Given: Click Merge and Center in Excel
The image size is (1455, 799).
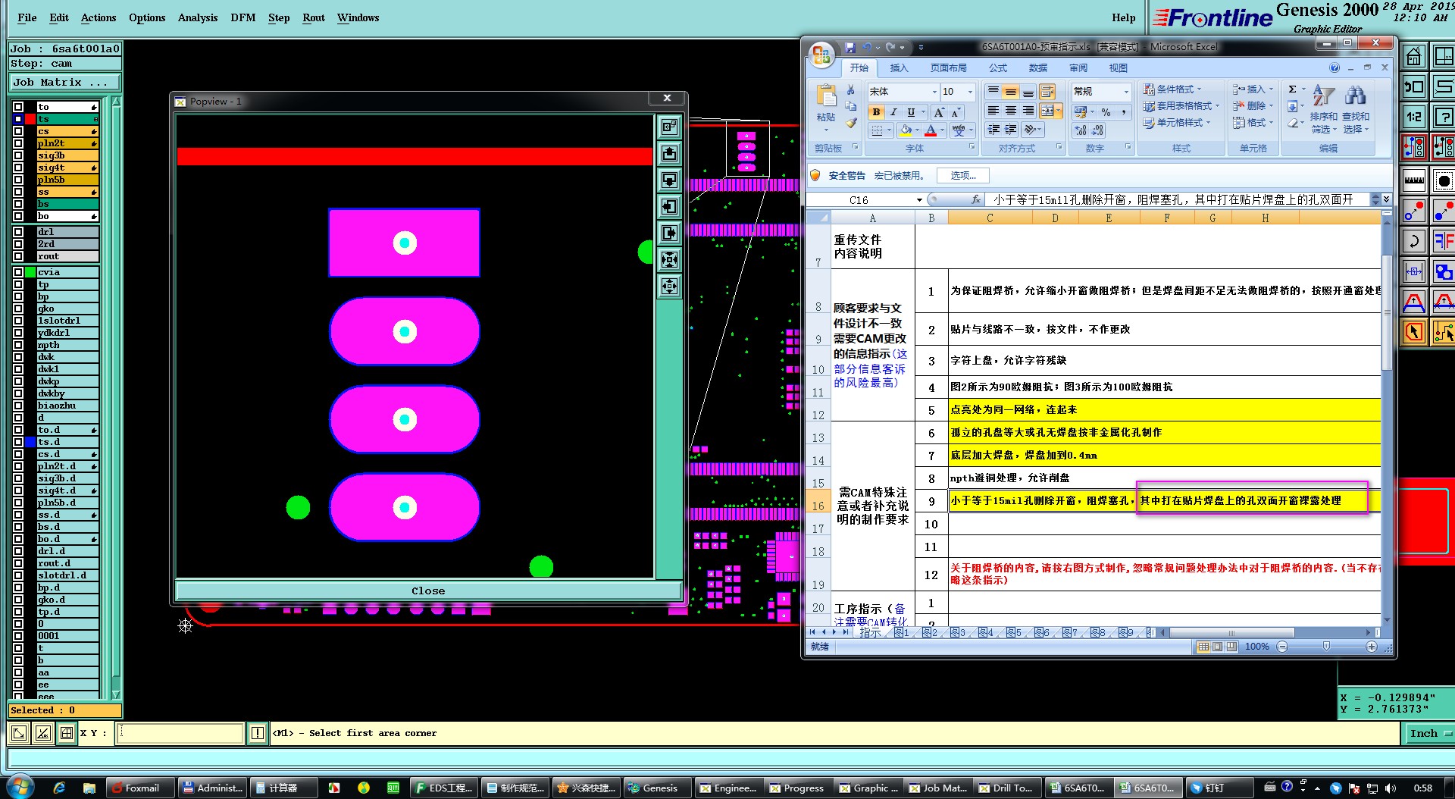Looking at the screenshot, I should coord(1047,111).
